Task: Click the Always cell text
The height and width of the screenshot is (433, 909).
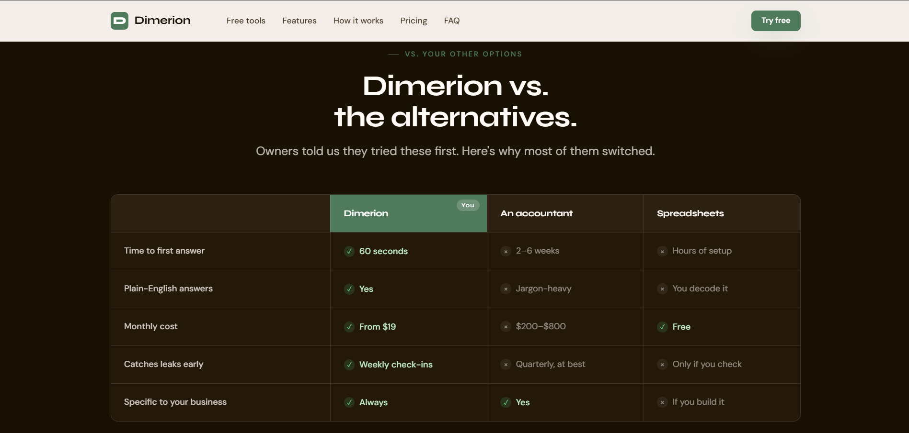Action: 373,402
